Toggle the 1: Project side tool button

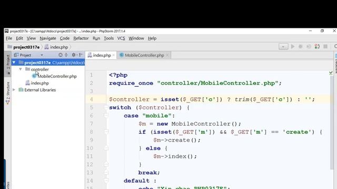(8, 64)
